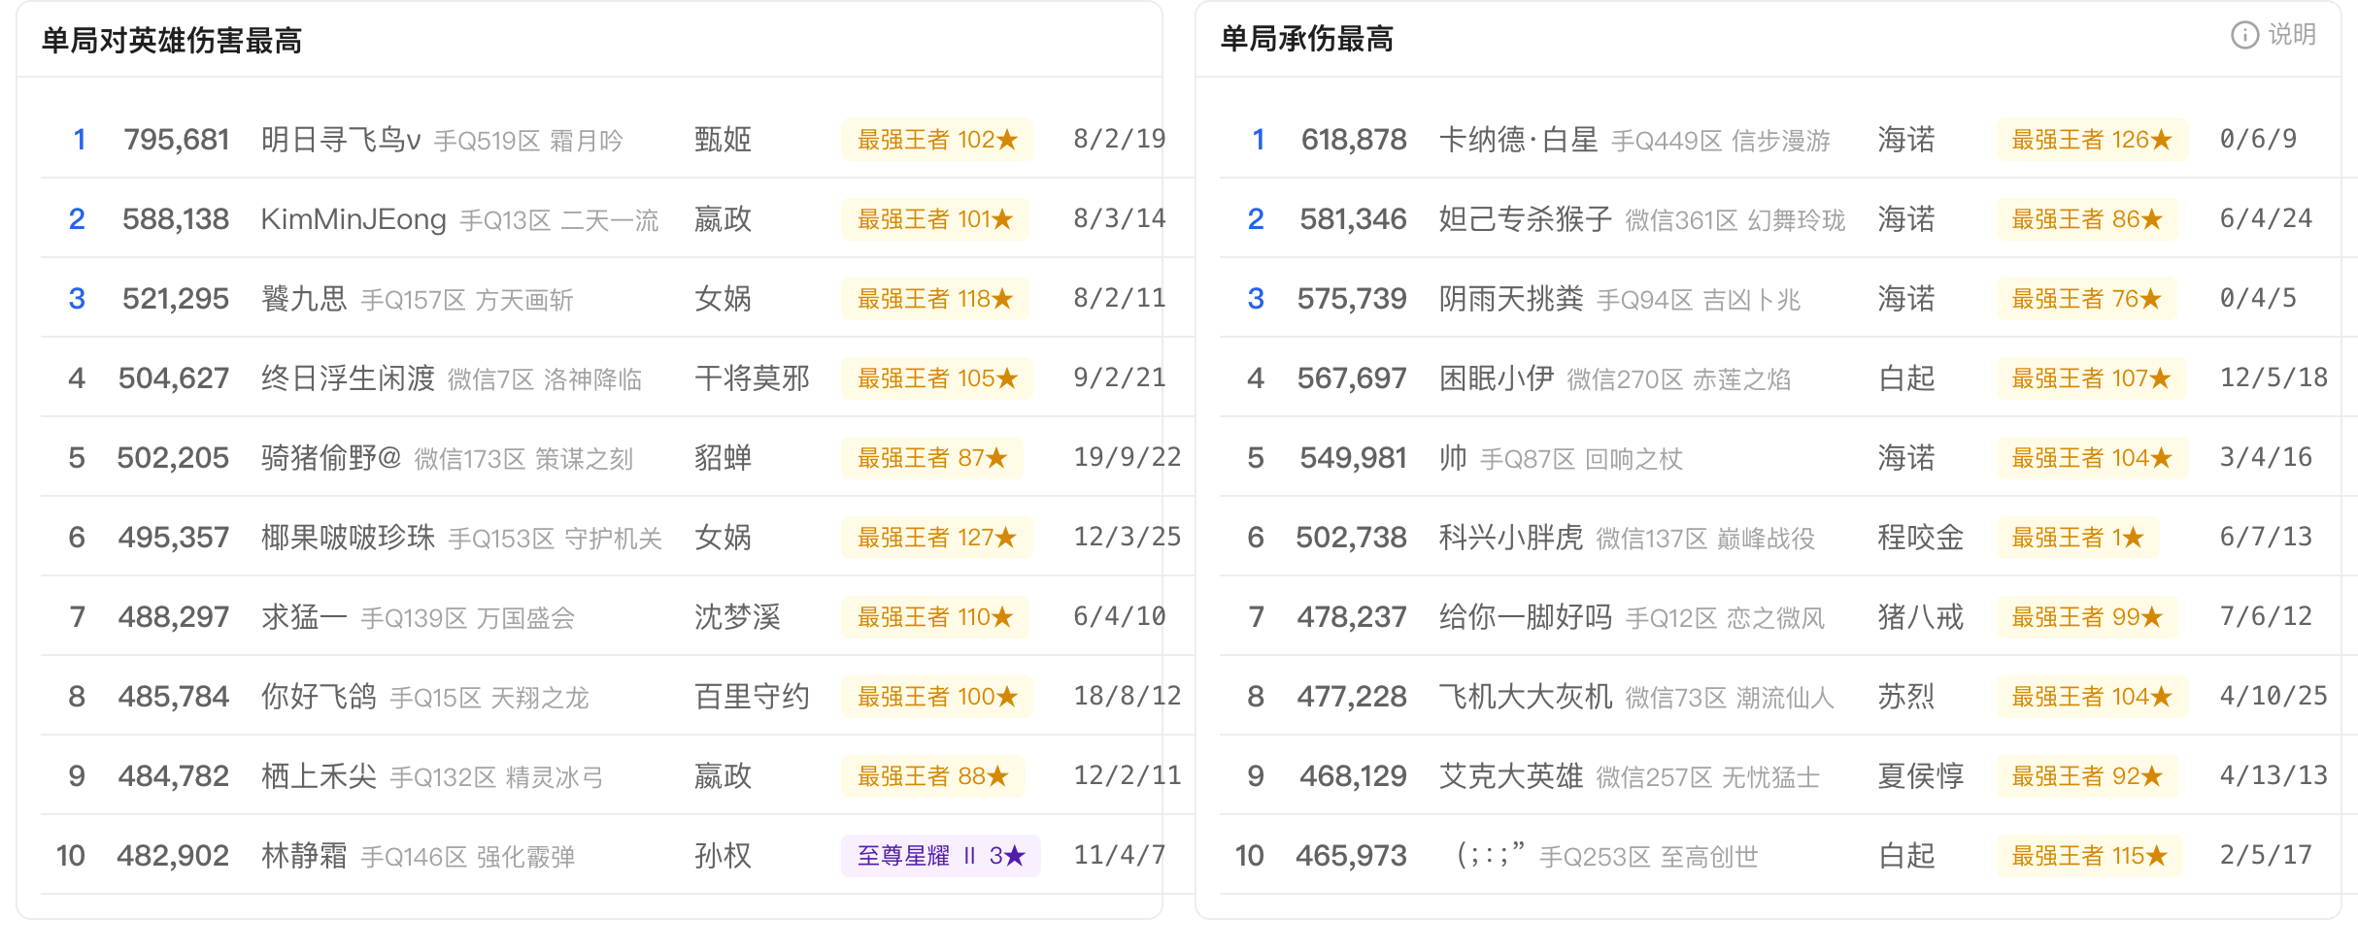
Task: Open player 飞机大大灰机 profile
Action: point(1526,697)
